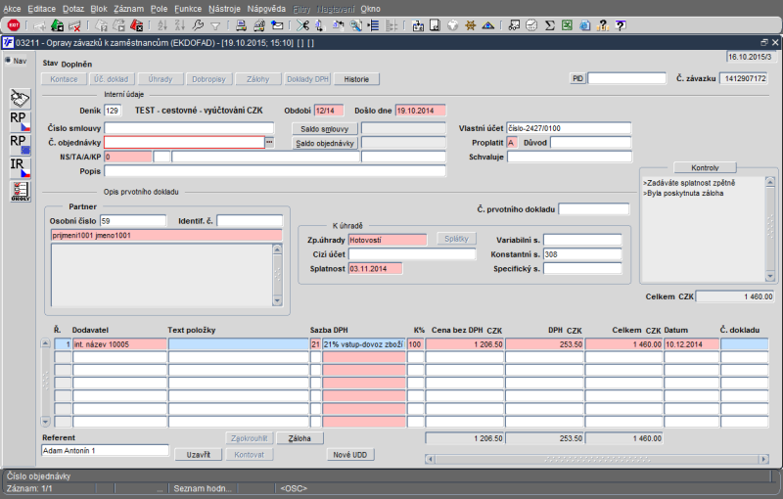Click the question mark with figures icon
This screenshot has width=783, height=499.
coord(602,25)
